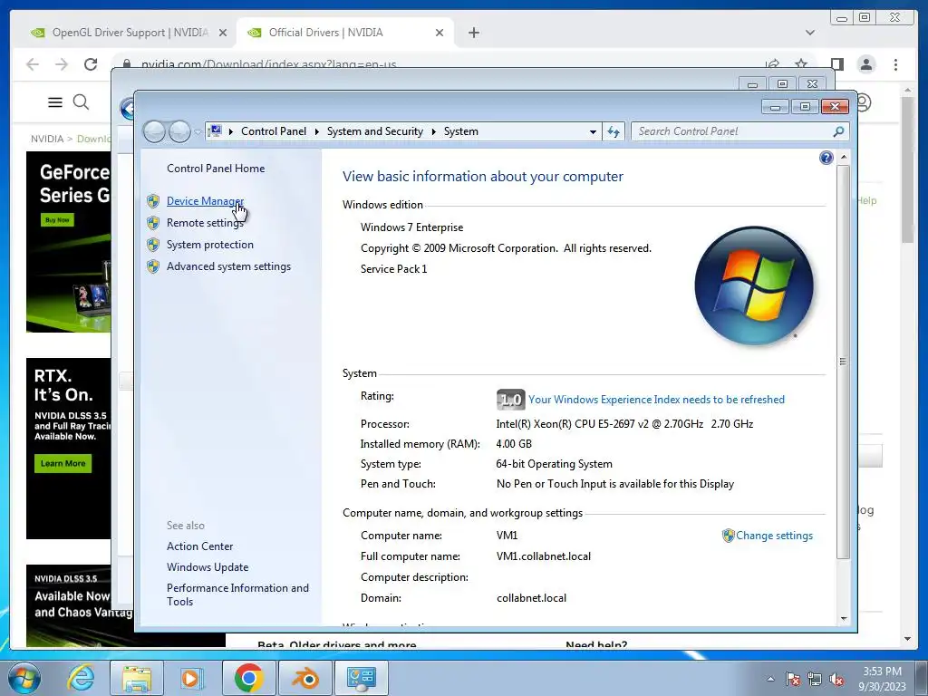Viewport: 928px width, 696px height.
Task: Open a new Chrome tab
Action: point(473,33)
